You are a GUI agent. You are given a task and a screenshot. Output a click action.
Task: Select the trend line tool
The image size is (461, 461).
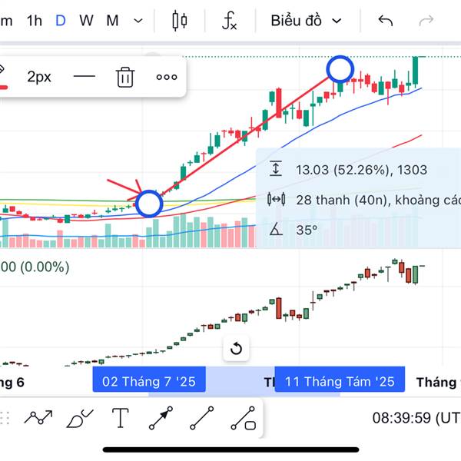pyautogui.click(x=201, y=418)
